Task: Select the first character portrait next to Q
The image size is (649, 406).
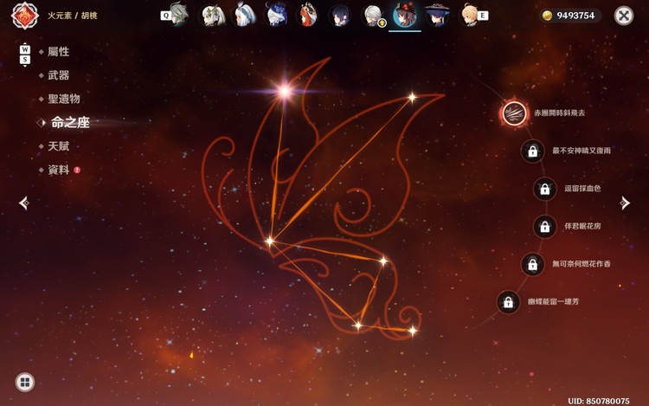Action: [x=180, y=15]
